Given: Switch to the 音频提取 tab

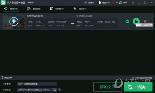Looking at the screenshot, I should [34, 9].
